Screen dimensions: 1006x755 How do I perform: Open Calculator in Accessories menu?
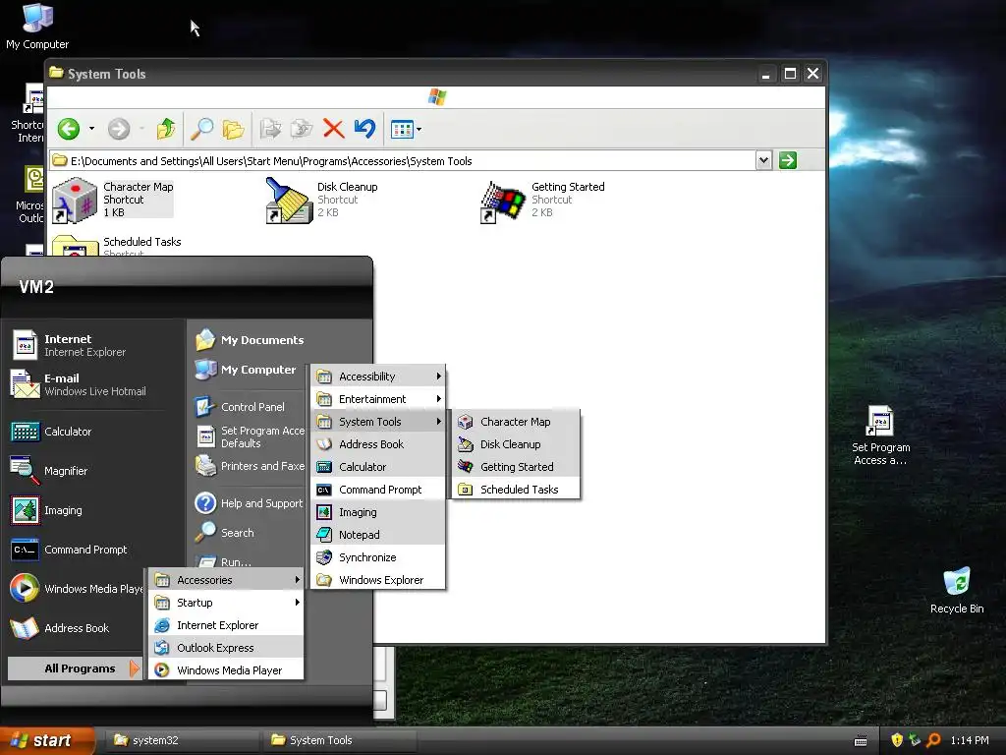click(378, 467)
